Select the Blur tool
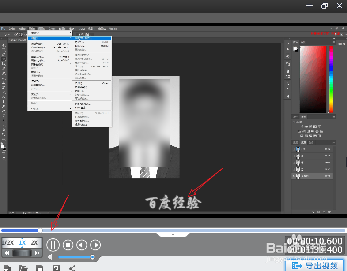Screen dimensions: 347x271 (4, 102)
